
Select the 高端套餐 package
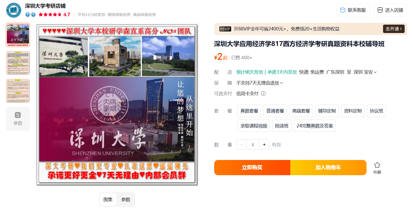301,111
